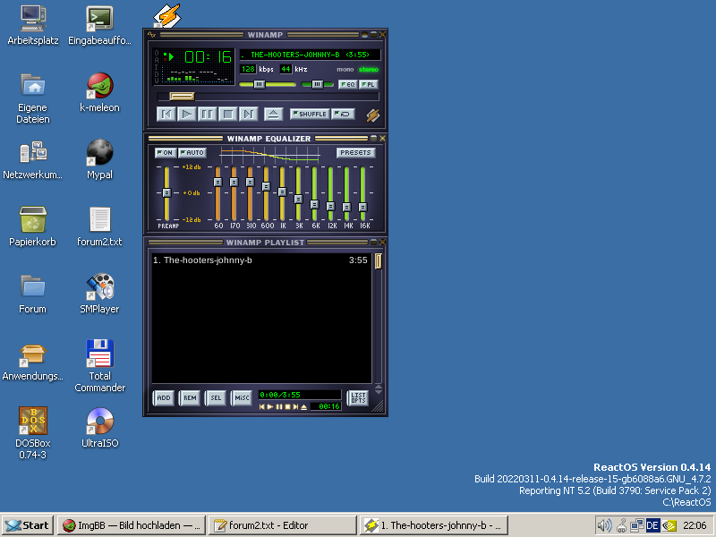
Task: Select the k-meleon browser icon
Action: coord(99,93)
